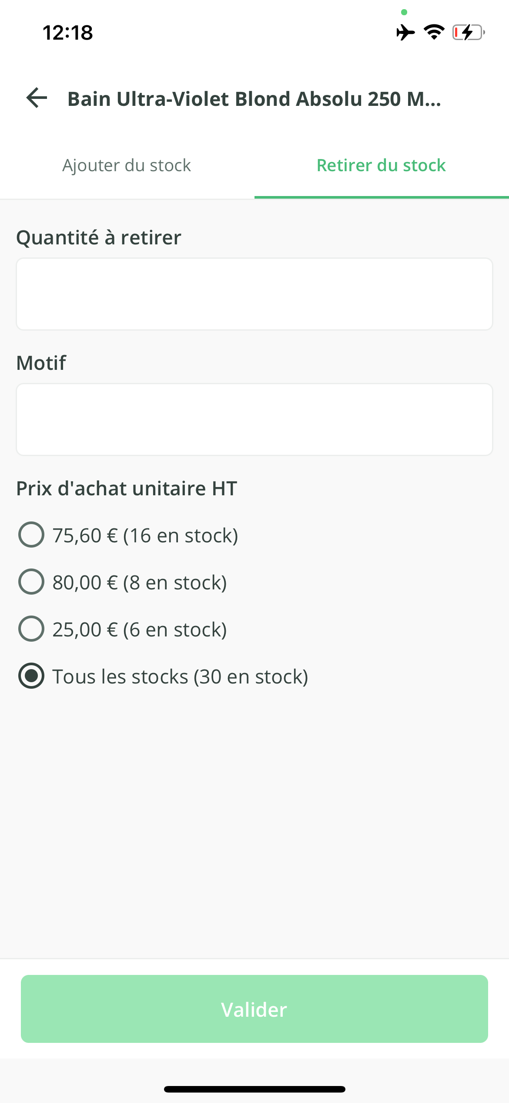Tap the charging battery icon
The width and height of the screenshot is (509, 1103).
(468, 33)
